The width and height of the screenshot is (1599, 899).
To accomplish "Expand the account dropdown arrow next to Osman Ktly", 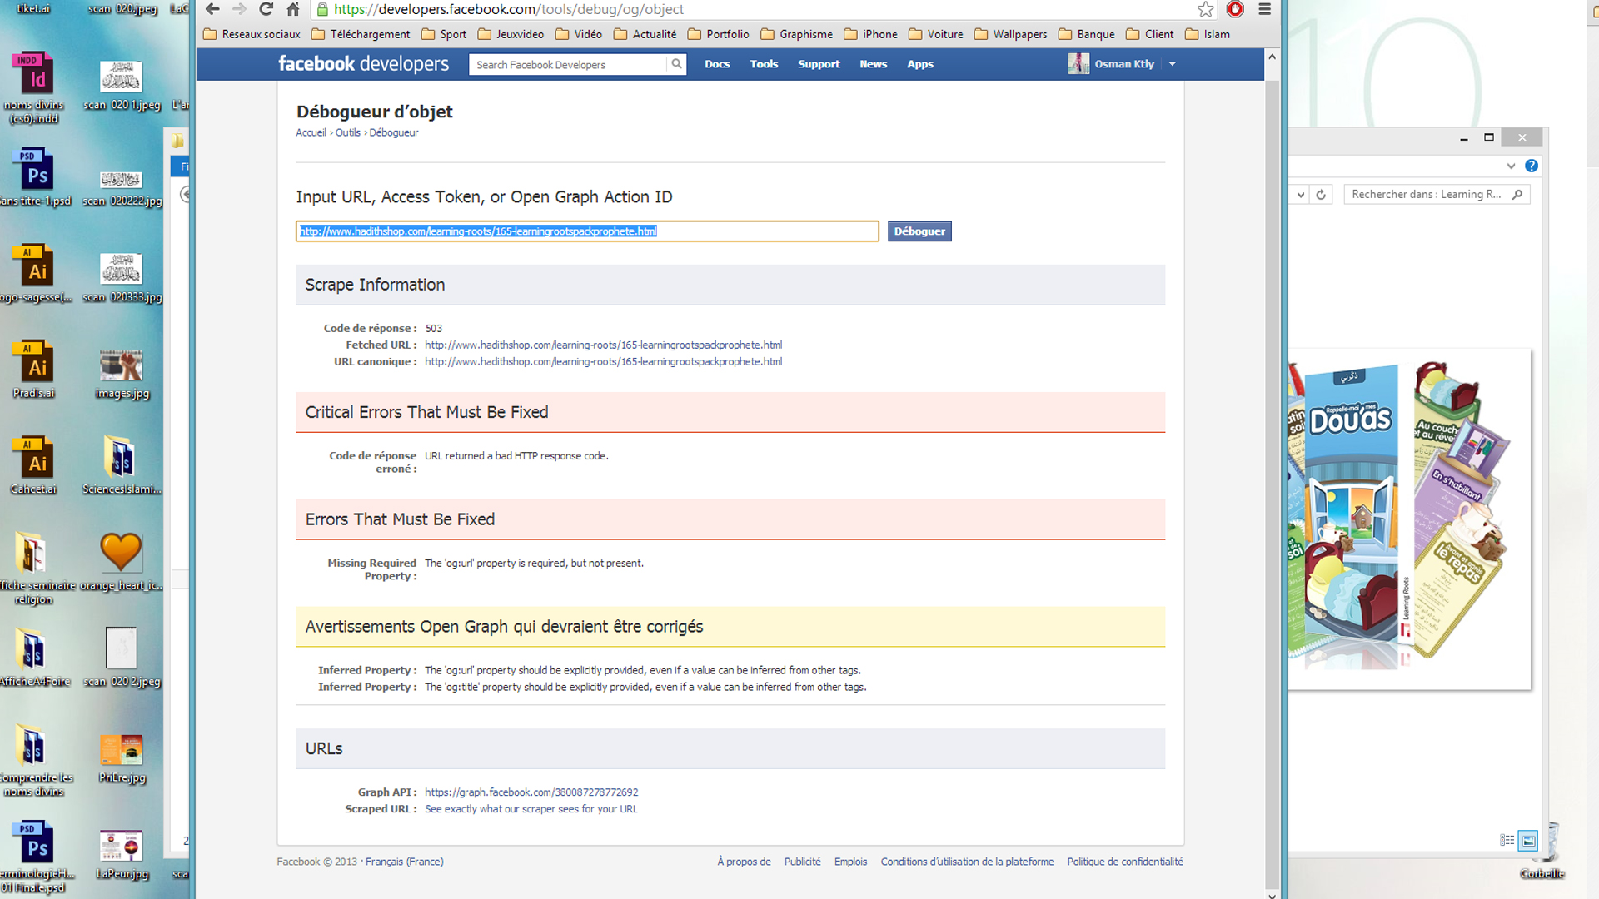I will [x=1172, y=64].
